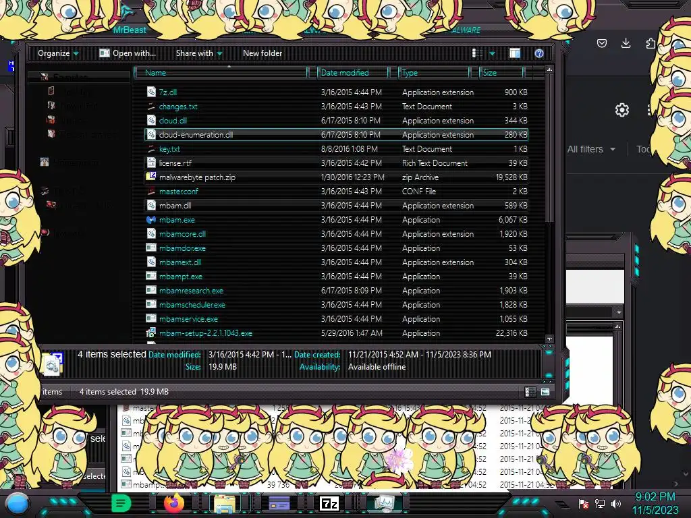Viewport: 691px width, 518px height.
Task: Open Explorer help icon
Action: click(x=539, y=53)
